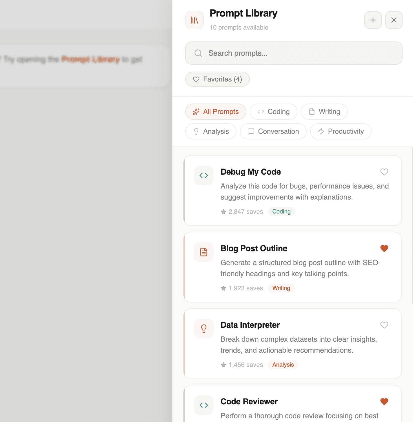Click the Blog Post Outline description text
413x422 pixels.
point(300,268)
